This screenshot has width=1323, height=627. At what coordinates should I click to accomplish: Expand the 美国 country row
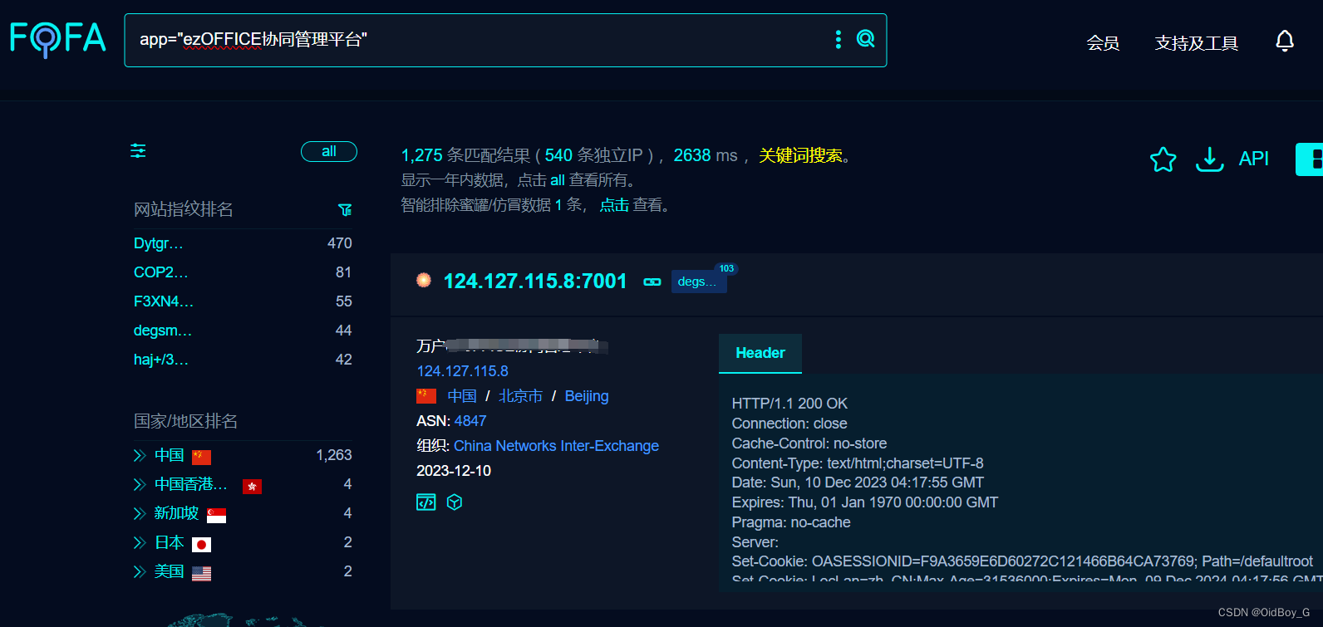[x=140, y=571]
